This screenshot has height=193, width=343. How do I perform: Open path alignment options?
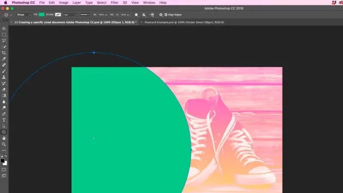tap(144, 15)
